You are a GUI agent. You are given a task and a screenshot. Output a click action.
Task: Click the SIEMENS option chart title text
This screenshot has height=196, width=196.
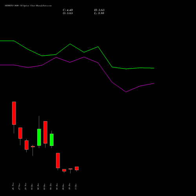pos(28,6)
